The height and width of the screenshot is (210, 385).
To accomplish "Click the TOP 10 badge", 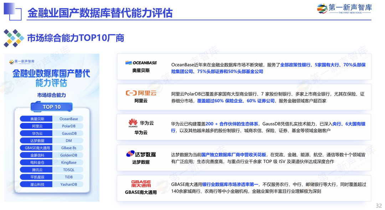I will [x=51, y=107].
